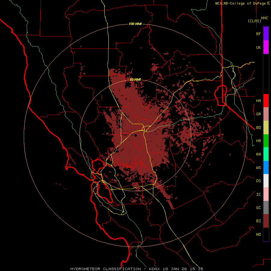Click the UK legend label text
This screenshot has height=271, width=271.
point(258,47)
